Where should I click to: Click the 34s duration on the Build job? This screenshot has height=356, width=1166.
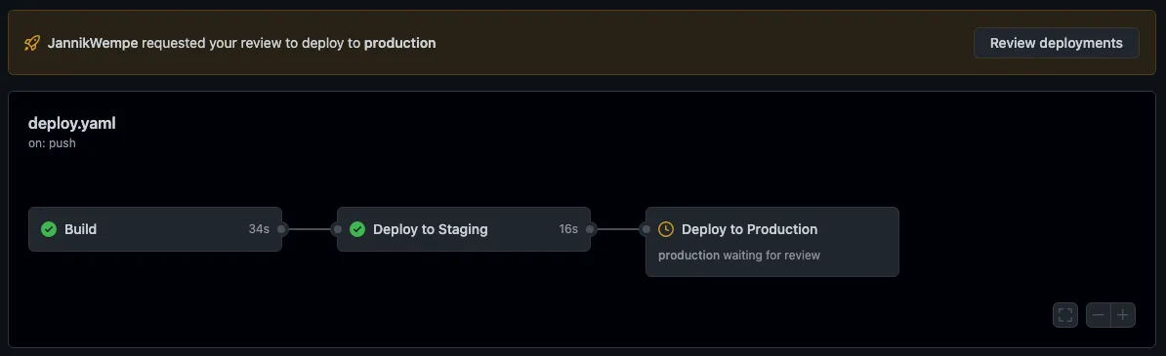pos(259,229)
